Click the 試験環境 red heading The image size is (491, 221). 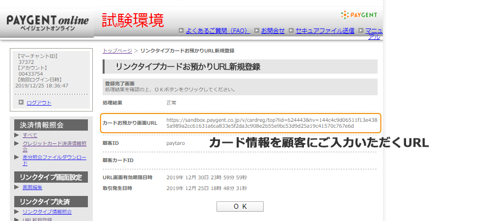pyautogui.click(x=133, y=21)
